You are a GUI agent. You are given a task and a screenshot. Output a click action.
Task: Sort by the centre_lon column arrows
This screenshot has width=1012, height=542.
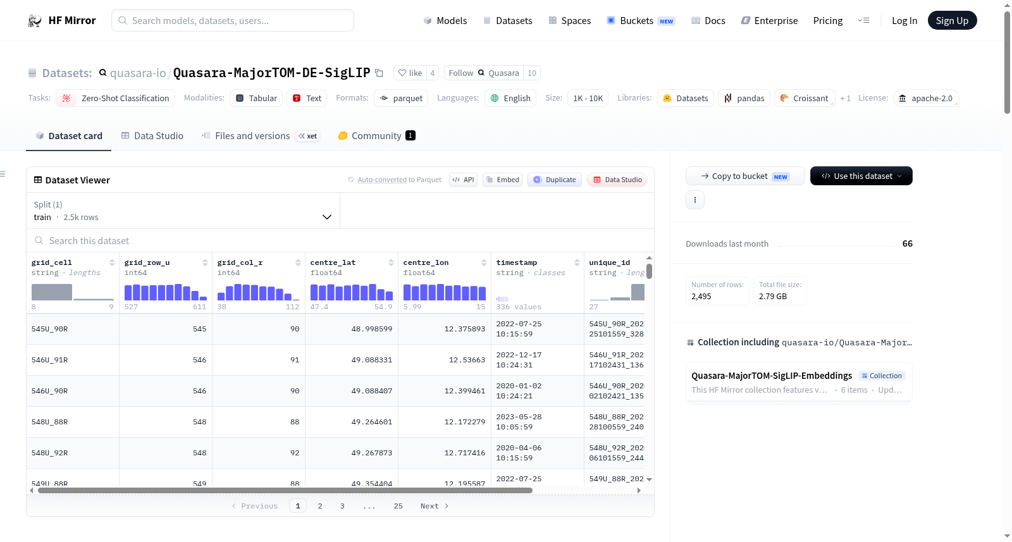484,262
